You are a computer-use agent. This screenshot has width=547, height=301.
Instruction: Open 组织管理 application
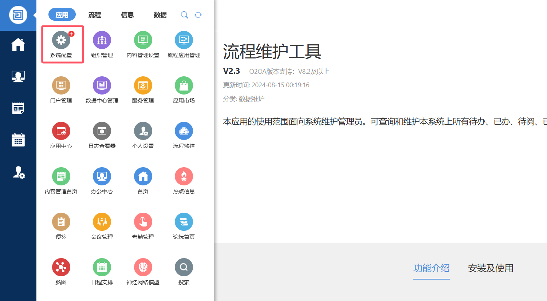(102, 40)
